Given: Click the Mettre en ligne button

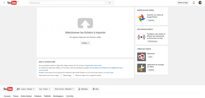Looking at the screenshot, I should pyautogui.click(x=183, y=3).
